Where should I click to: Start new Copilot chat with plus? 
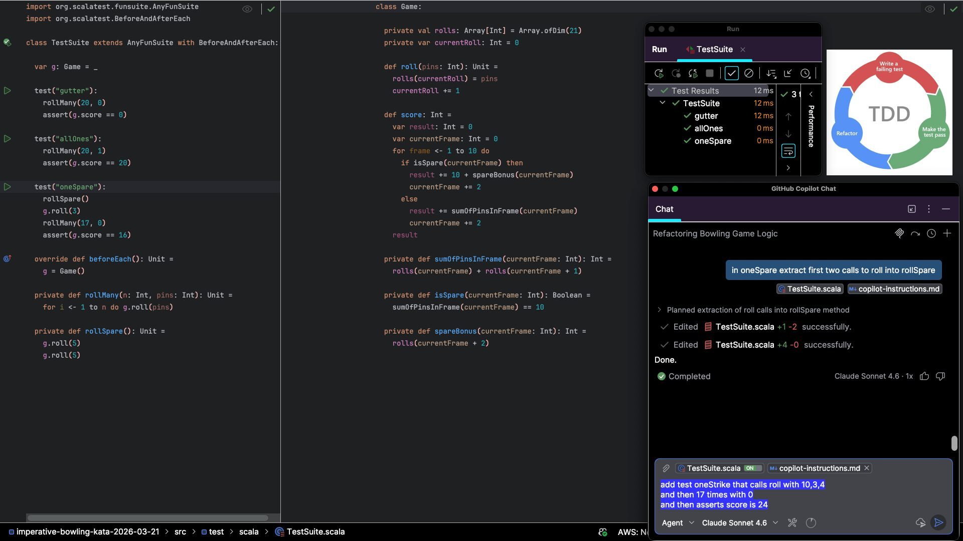(x=947, y=233)
